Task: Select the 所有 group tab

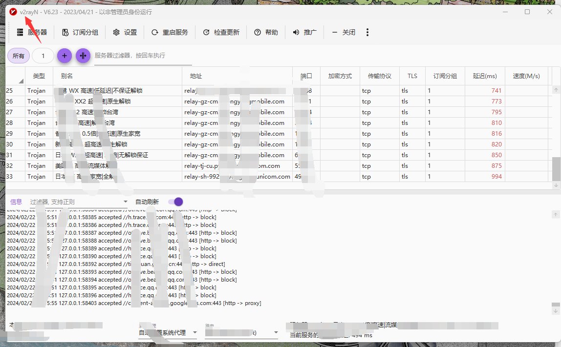Action: tap(19, 56)
